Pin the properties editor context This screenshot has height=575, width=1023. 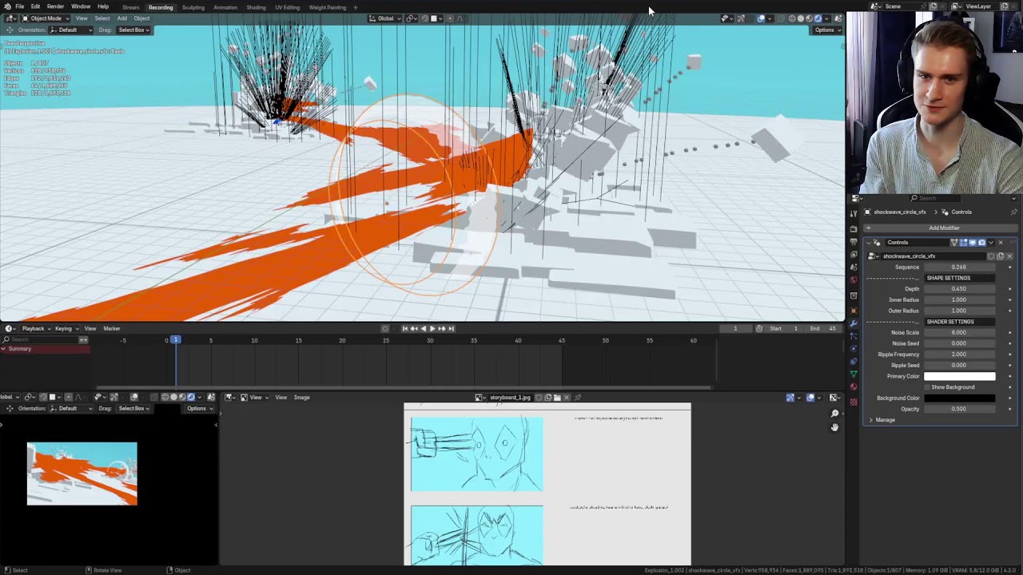coord(1013,212)
